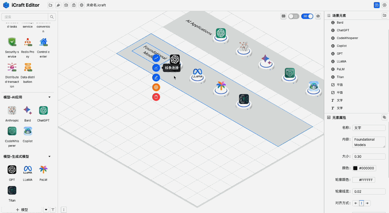Select the Titan model icon
The image size is (389, 213).
pyautogui.click(x=12, y=190)
